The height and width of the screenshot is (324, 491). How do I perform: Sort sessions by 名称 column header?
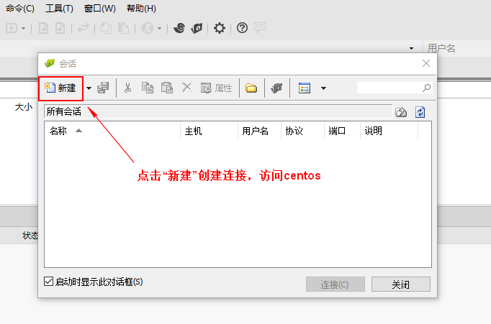pyautogui.click(x=58, y=131)
